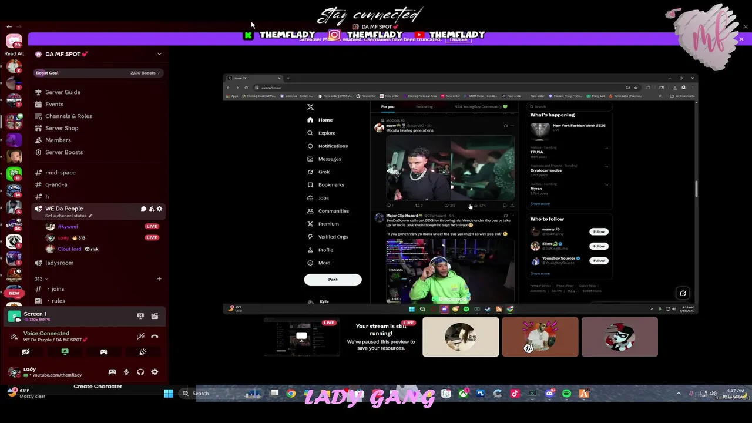Disconnect from voice with the hang-up icon

(155, 337)
